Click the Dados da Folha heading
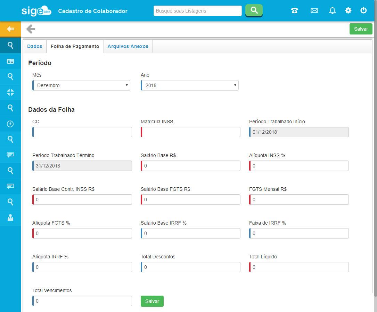This screenshot has height=312, width=377. click(x=51, y=110)
